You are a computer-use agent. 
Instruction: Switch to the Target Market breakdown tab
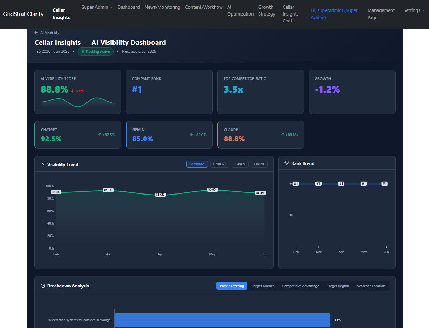coord(263,286)
